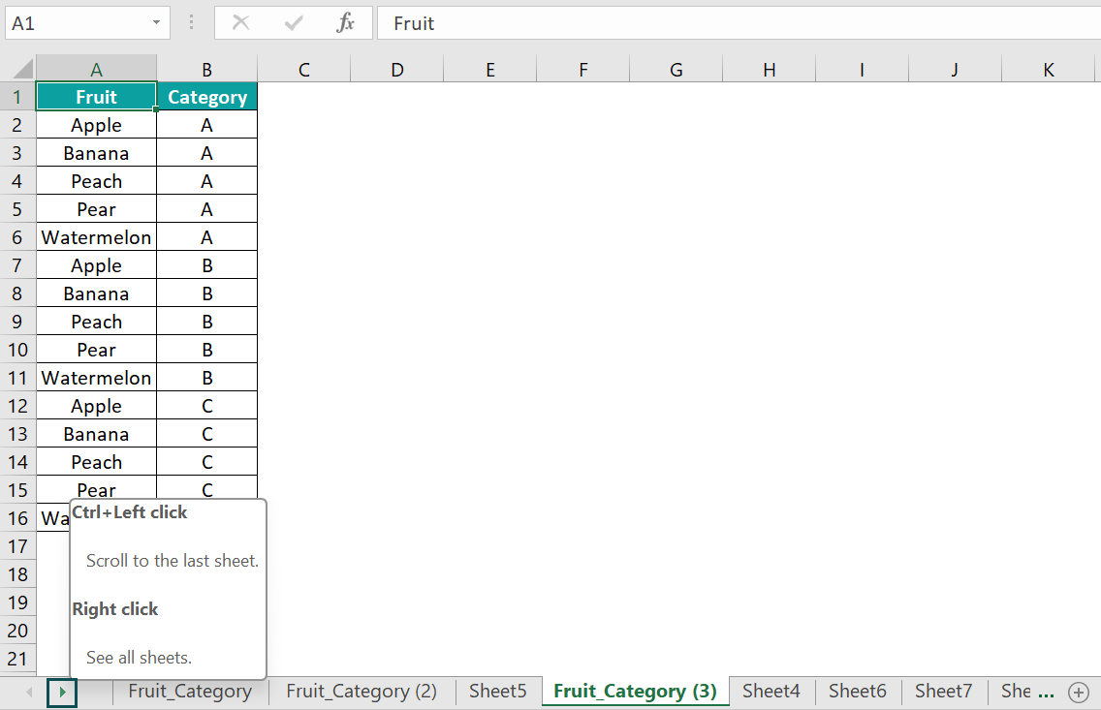Switch to the Fruit_Category sheet tab
This screenshot has height=710, width=1101.
click(189, 692)
